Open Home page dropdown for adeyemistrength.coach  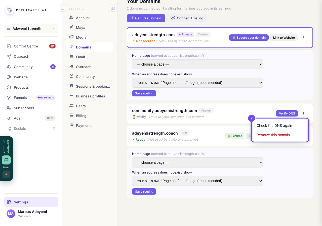(x=197, y=162)
